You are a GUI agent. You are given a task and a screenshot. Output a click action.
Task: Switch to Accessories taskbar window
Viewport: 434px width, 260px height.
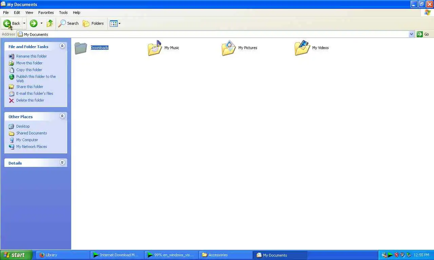click(225, 255)
